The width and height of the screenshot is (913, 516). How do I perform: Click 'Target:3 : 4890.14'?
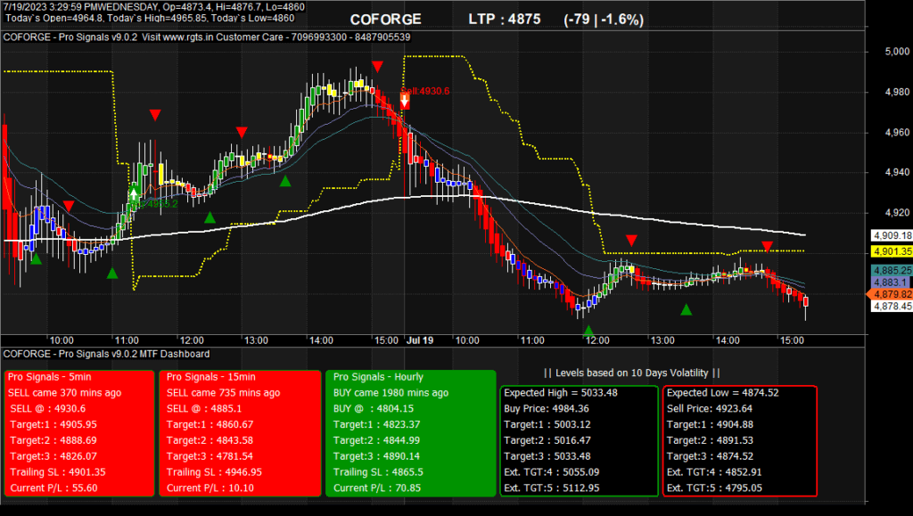tap(376, 456)
